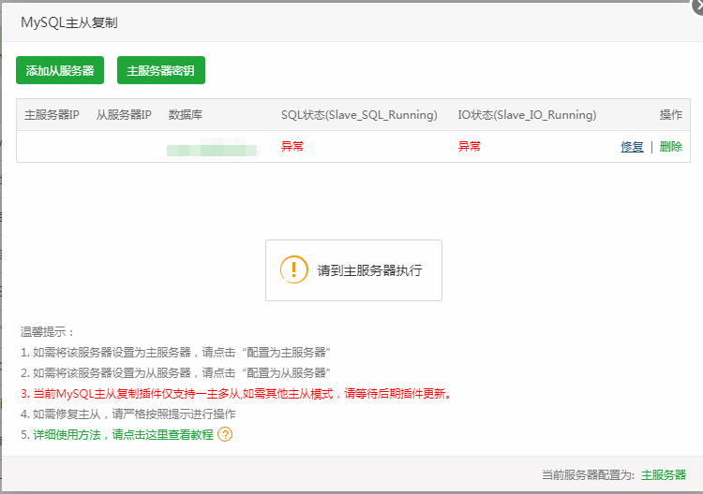Click the 当前服务器配置为 footer label

588,474
